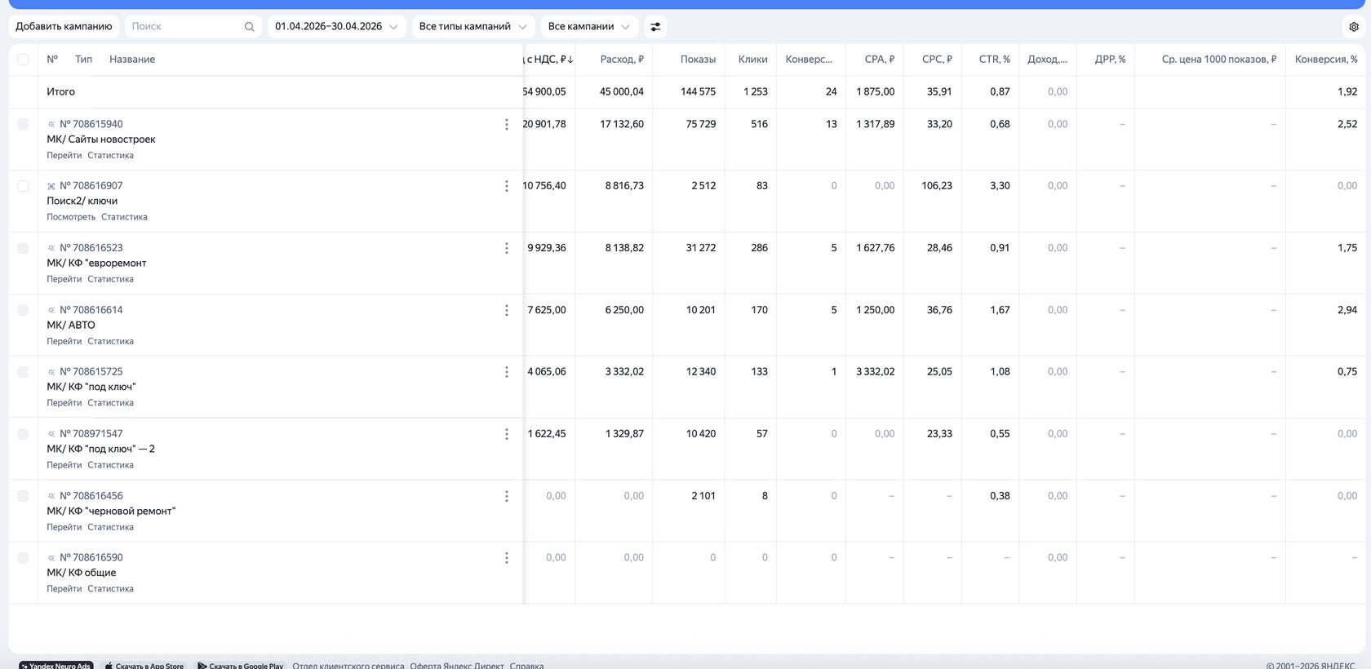
Task: Sort by the Клики column header
Action: tap(752, 60)
